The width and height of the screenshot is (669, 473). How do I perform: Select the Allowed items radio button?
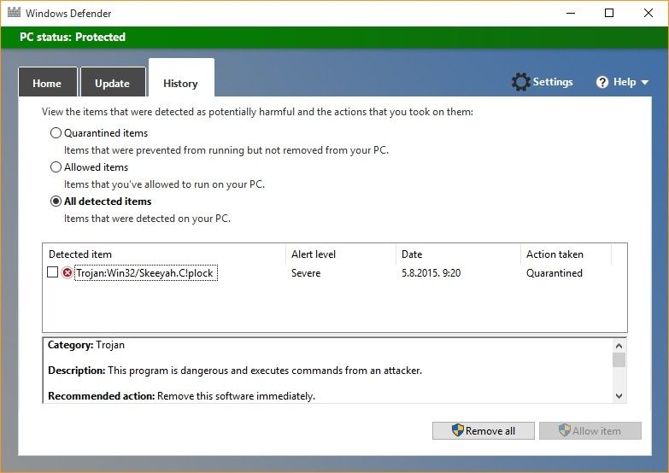[x=56, y=167]
